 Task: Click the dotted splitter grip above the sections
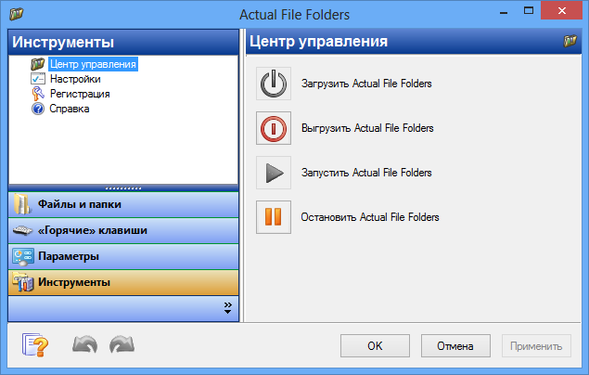[x=123, y=187]
